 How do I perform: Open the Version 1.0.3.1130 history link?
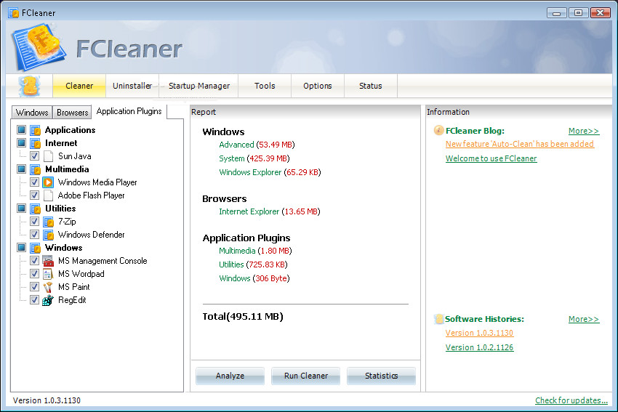tap(479, 333)
